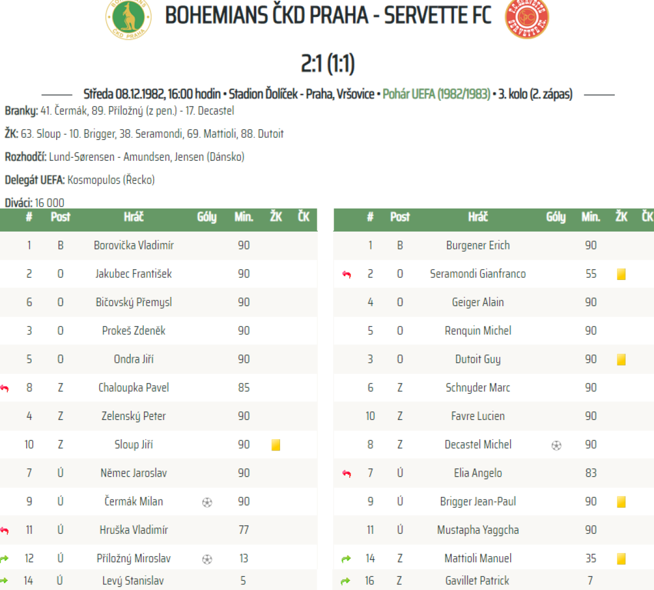The height and width of the screenshot is (590, 654).
Task: Click the Bohemians ČKD Praha club logo
Action: pos(128,20)
